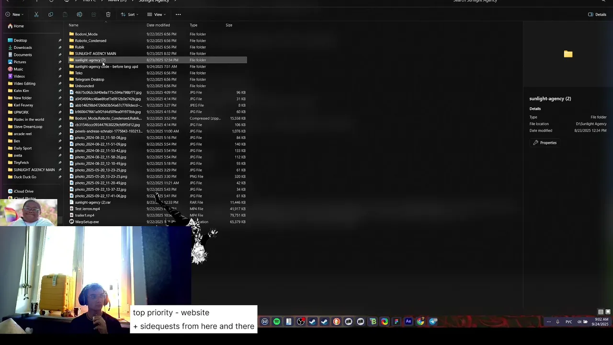613x345 pixels.
Task: Select Bodoni_Moda,Roboto_Condensed,Rubik compressed zip file
Action: 108,118
